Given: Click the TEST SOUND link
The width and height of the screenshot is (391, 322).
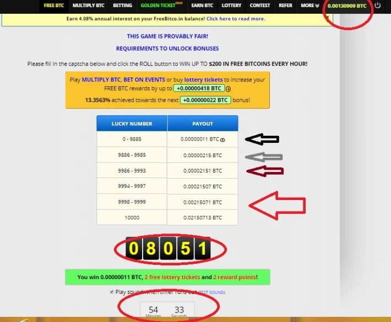Looking at the screenshot, I should (211, 292).
